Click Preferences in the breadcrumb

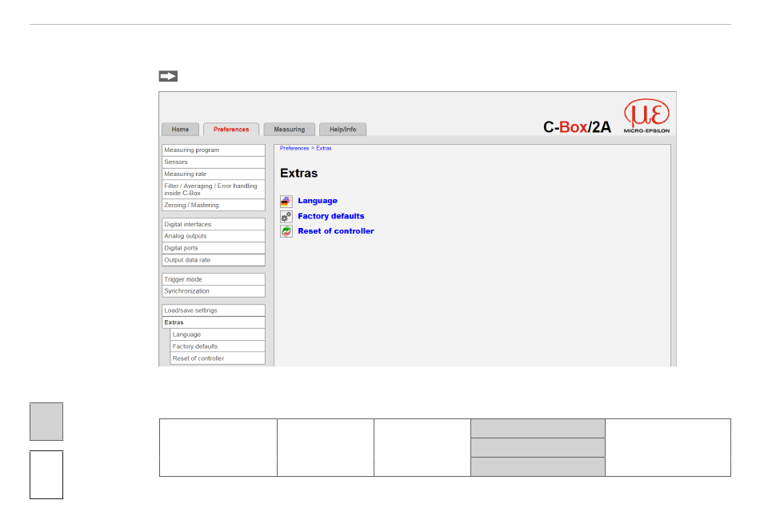[x=294, y=148]
